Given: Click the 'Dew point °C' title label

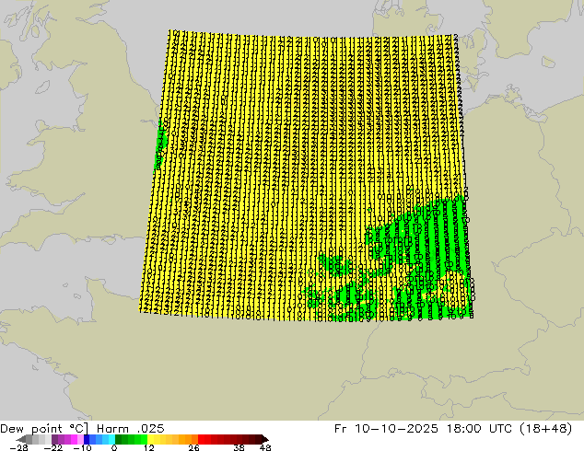Looking at the screenshot, I should [x=43, y=429].
